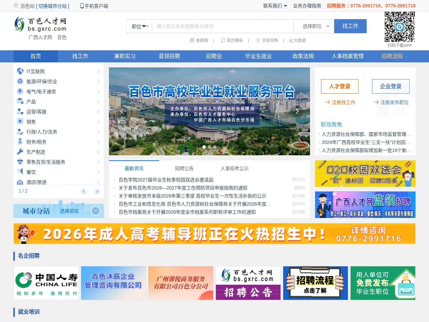Expand the 生产制造 category chevron
This screenshot has height=322, width=429.
pos(98,152)
